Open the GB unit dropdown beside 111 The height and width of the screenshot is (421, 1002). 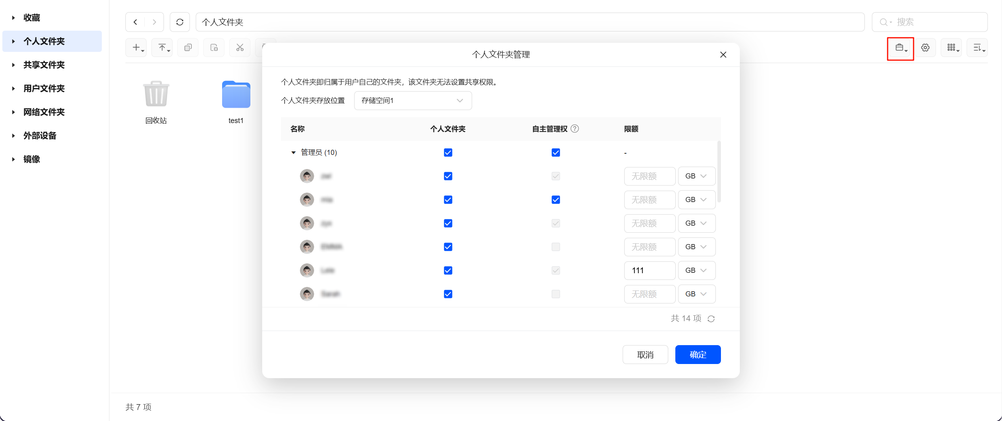696,270
